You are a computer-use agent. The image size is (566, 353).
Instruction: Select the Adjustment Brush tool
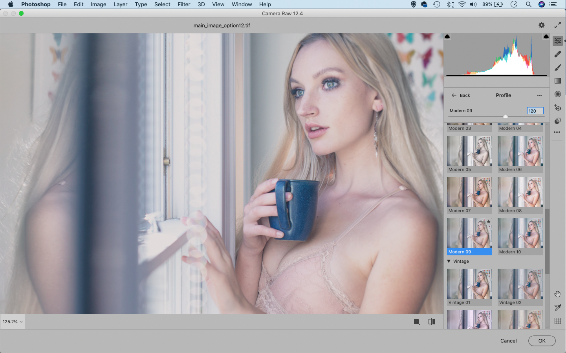click(557, 68)
